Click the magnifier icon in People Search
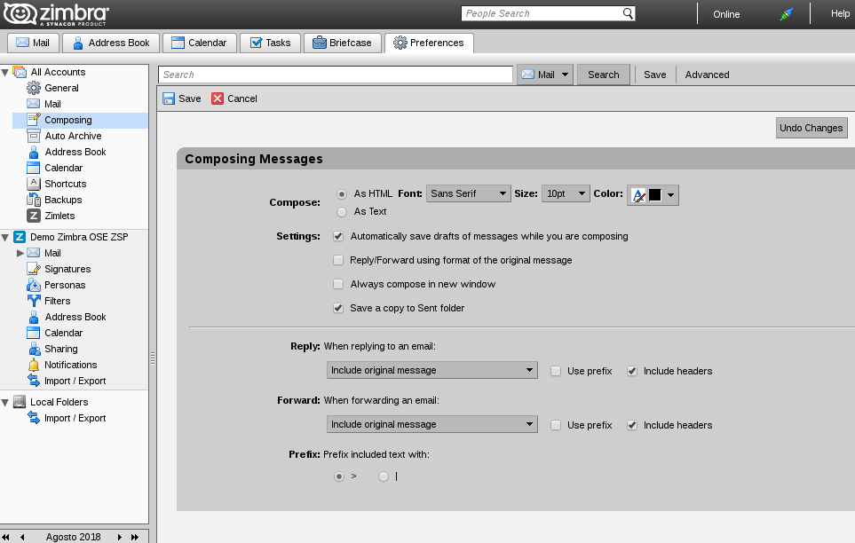The height and width of the screenshot is (543, 855). [628, 13]
